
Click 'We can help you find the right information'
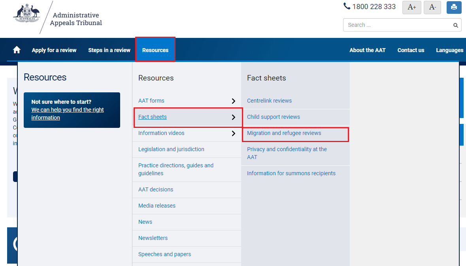pos(68,114)
